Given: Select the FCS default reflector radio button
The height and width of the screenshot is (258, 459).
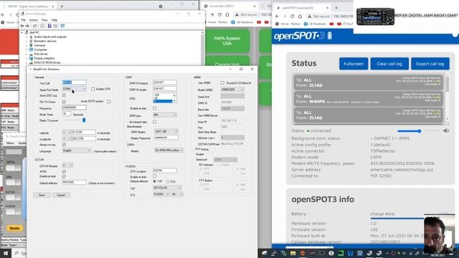Looking at the screenshot, I should click(168, 181).
